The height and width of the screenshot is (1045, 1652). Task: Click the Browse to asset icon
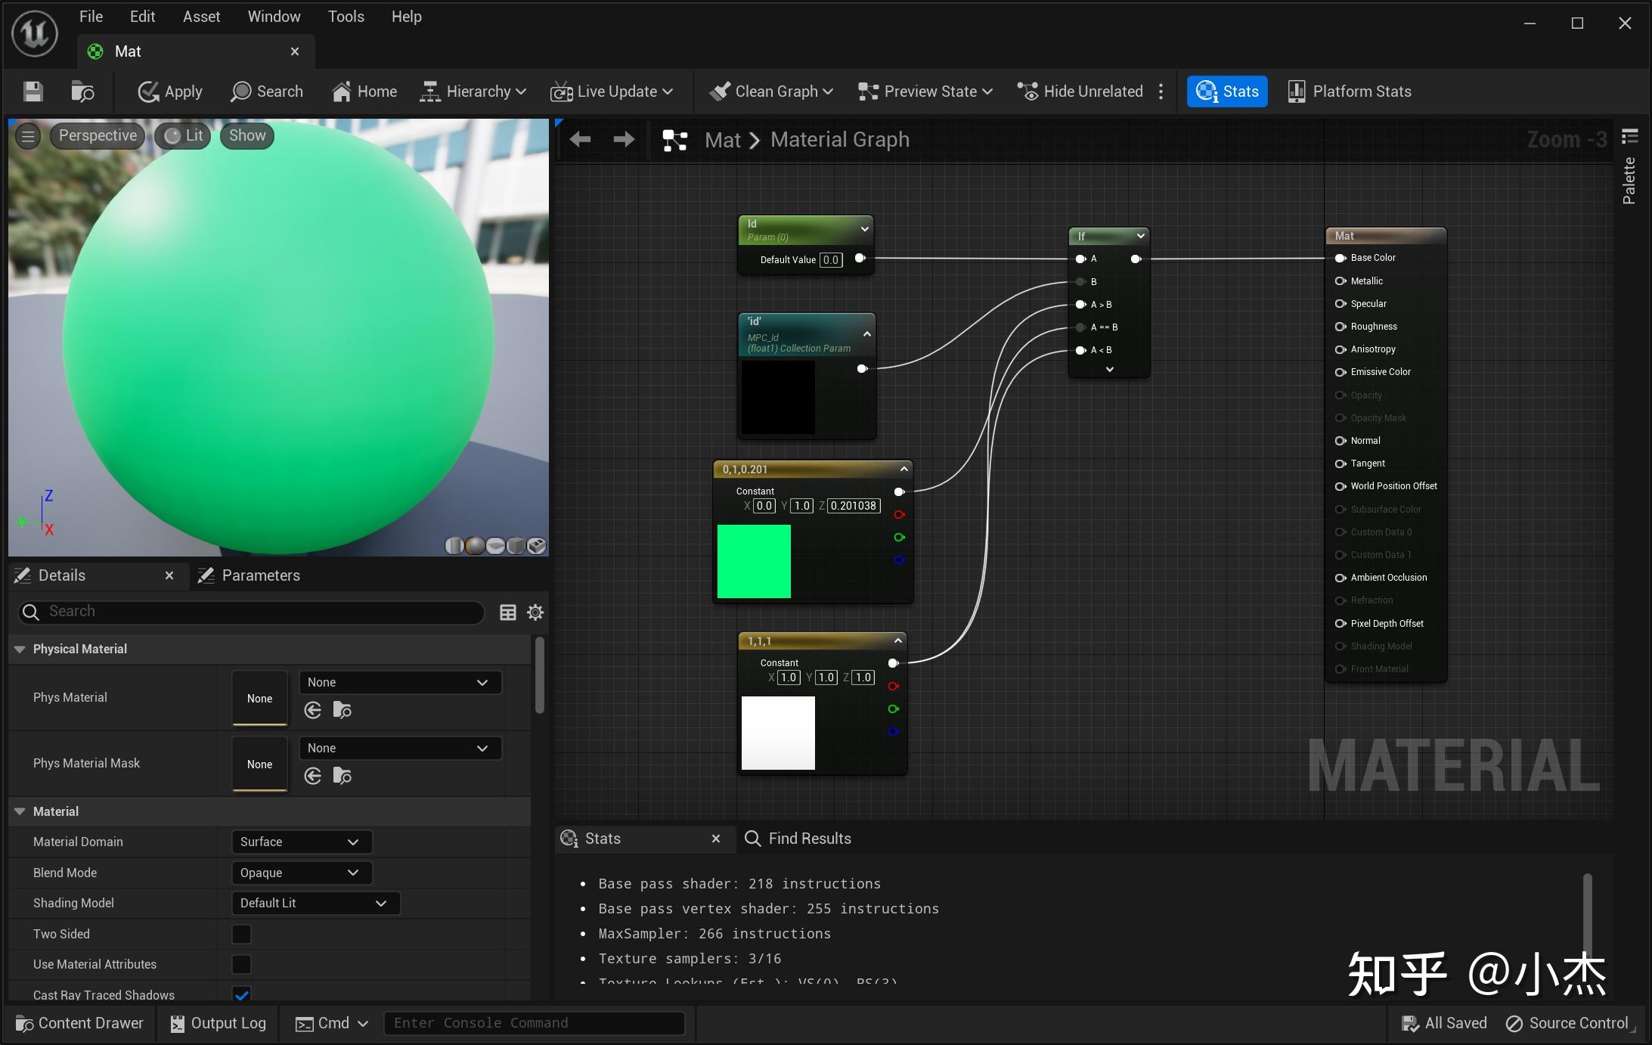82,91
